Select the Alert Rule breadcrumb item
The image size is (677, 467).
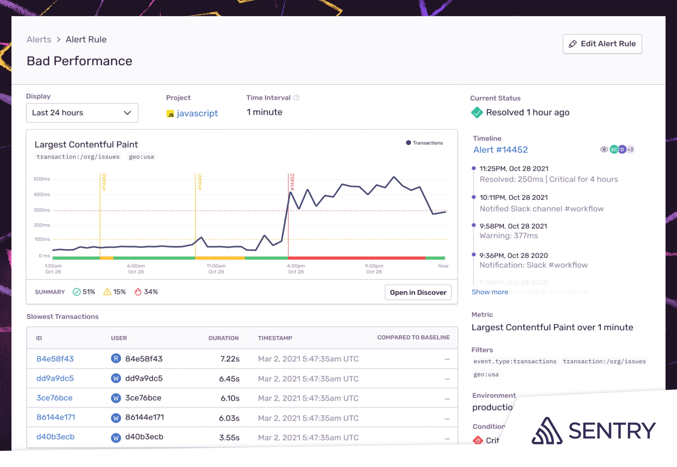[86, 40]
